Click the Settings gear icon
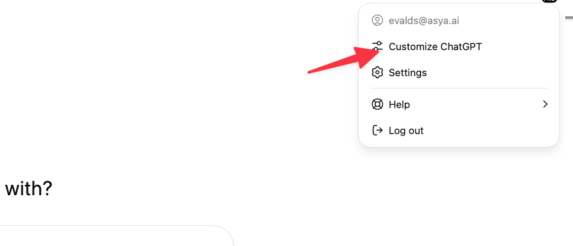The height and width of the screenshot is (246, 573). (377, 73)
